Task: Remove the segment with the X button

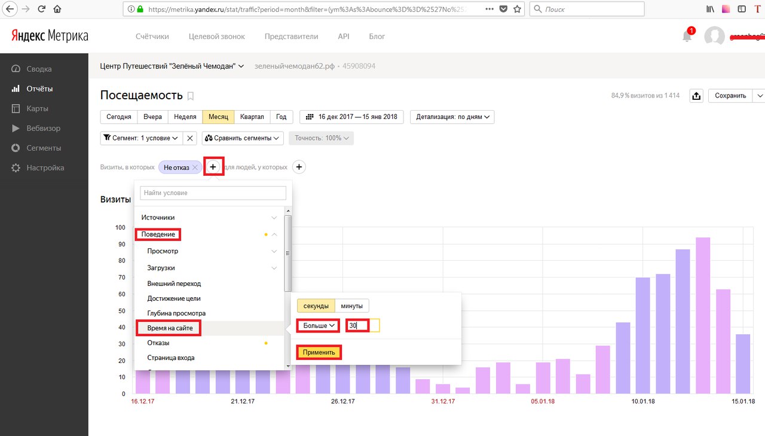Action: coord(190,138)
